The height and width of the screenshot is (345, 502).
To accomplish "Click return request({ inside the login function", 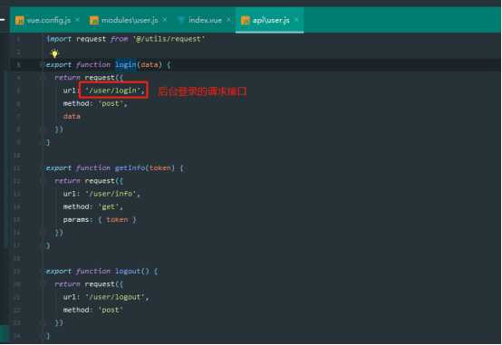I will click(89, 78).
